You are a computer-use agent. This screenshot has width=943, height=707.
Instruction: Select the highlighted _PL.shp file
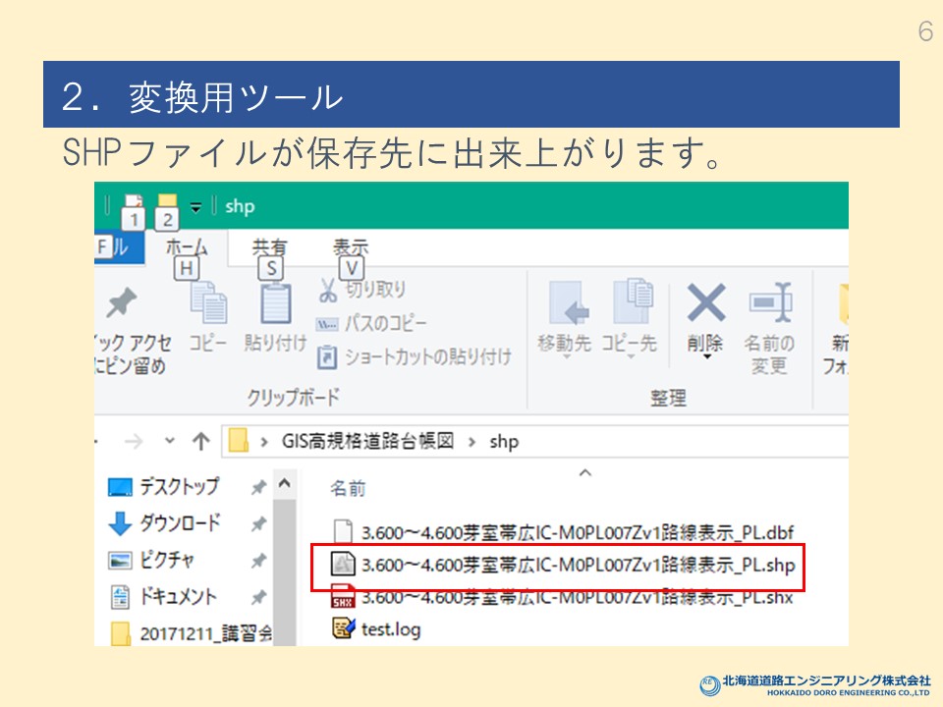click(x=578, y=564)
